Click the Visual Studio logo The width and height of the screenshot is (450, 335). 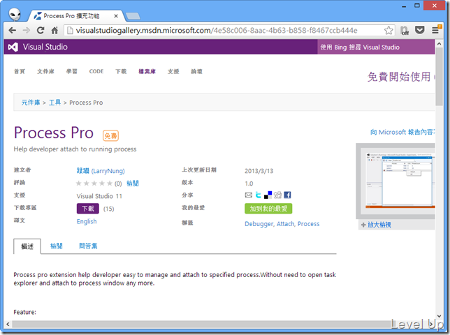click(38, 47)
